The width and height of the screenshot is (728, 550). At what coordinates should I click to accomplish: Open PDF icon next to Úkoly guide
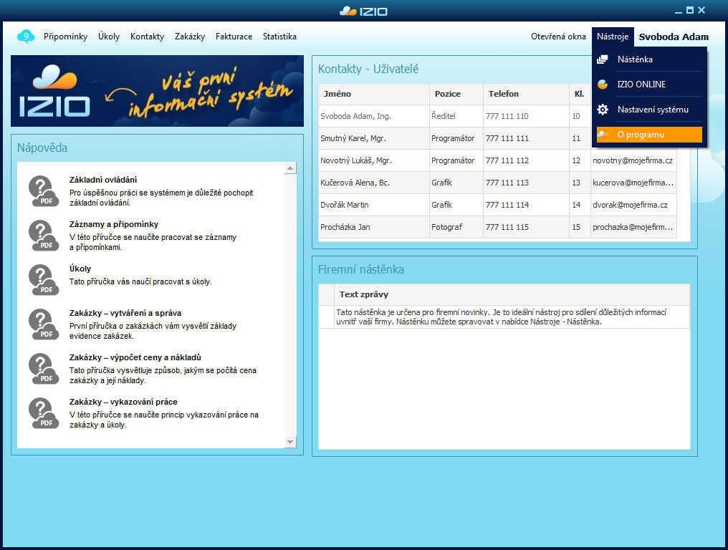click(x=43, y=280)
